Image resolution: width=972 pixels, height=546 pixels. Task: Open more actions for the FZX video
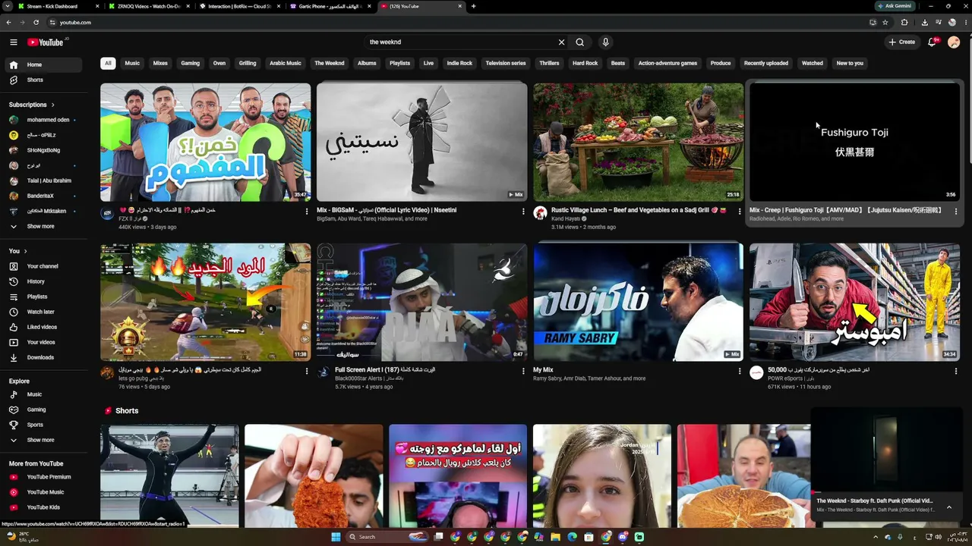pyautogui.click(x=307, y=212)
